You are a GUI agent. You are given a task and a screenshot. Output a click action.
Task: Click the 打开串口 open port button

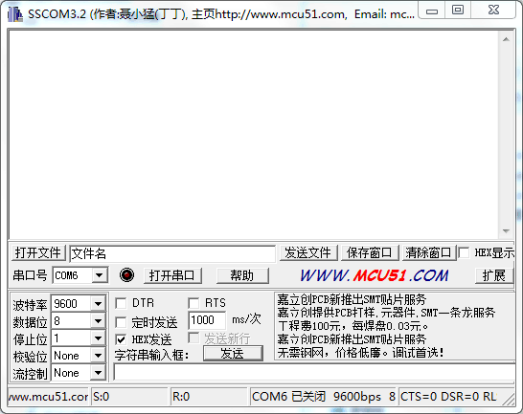click(x=172, y=275)
